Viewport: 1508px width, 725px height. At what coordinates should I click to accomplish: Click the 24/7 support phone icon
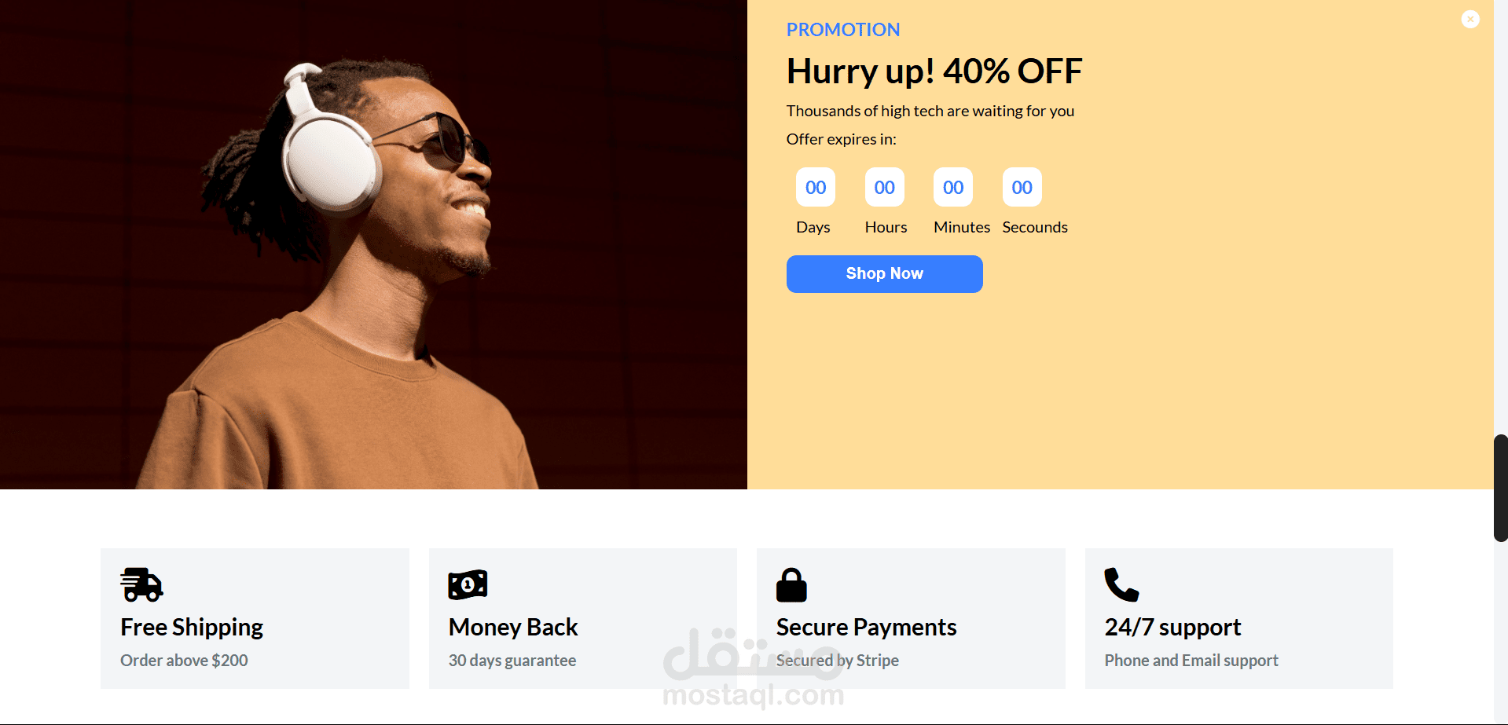pos(1121,584)
